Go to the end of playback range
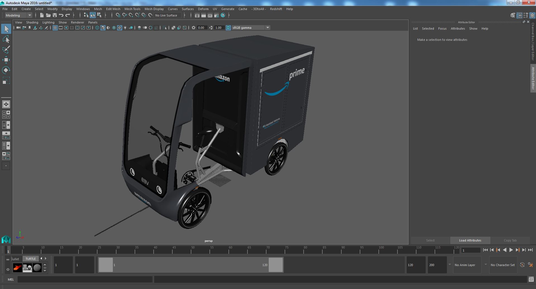 (x=530, y=250)
